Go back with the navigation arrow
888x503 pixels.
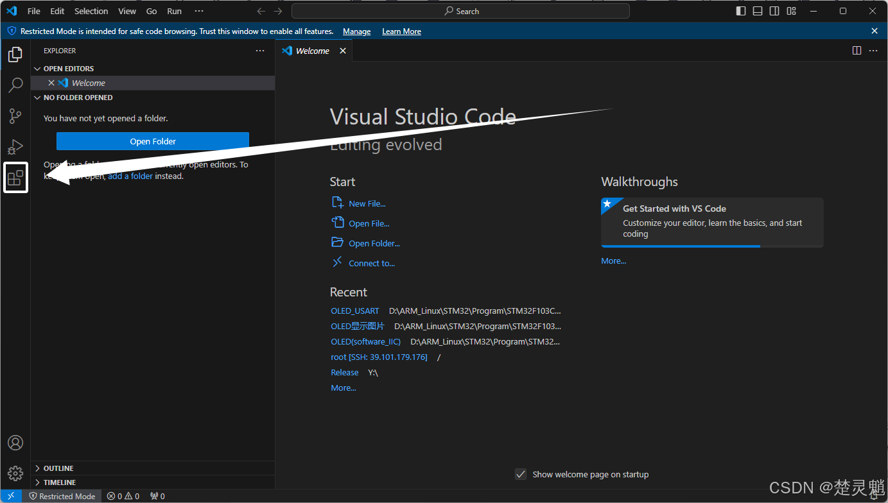point(261,11)
